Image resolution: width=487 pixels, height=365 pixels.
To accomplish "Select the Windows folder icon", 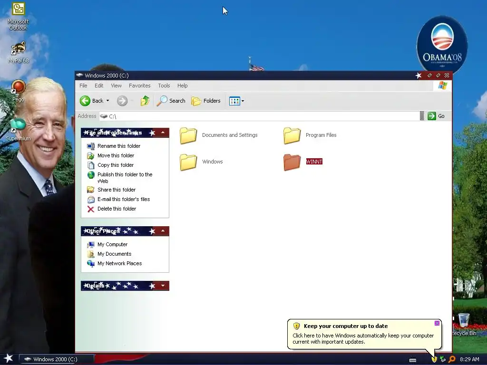I will [188, 162].
